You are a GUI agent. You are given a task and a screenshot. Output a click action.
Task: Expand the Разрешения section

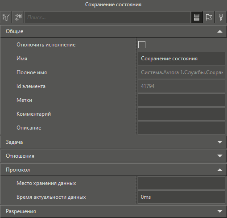point(113,211)
